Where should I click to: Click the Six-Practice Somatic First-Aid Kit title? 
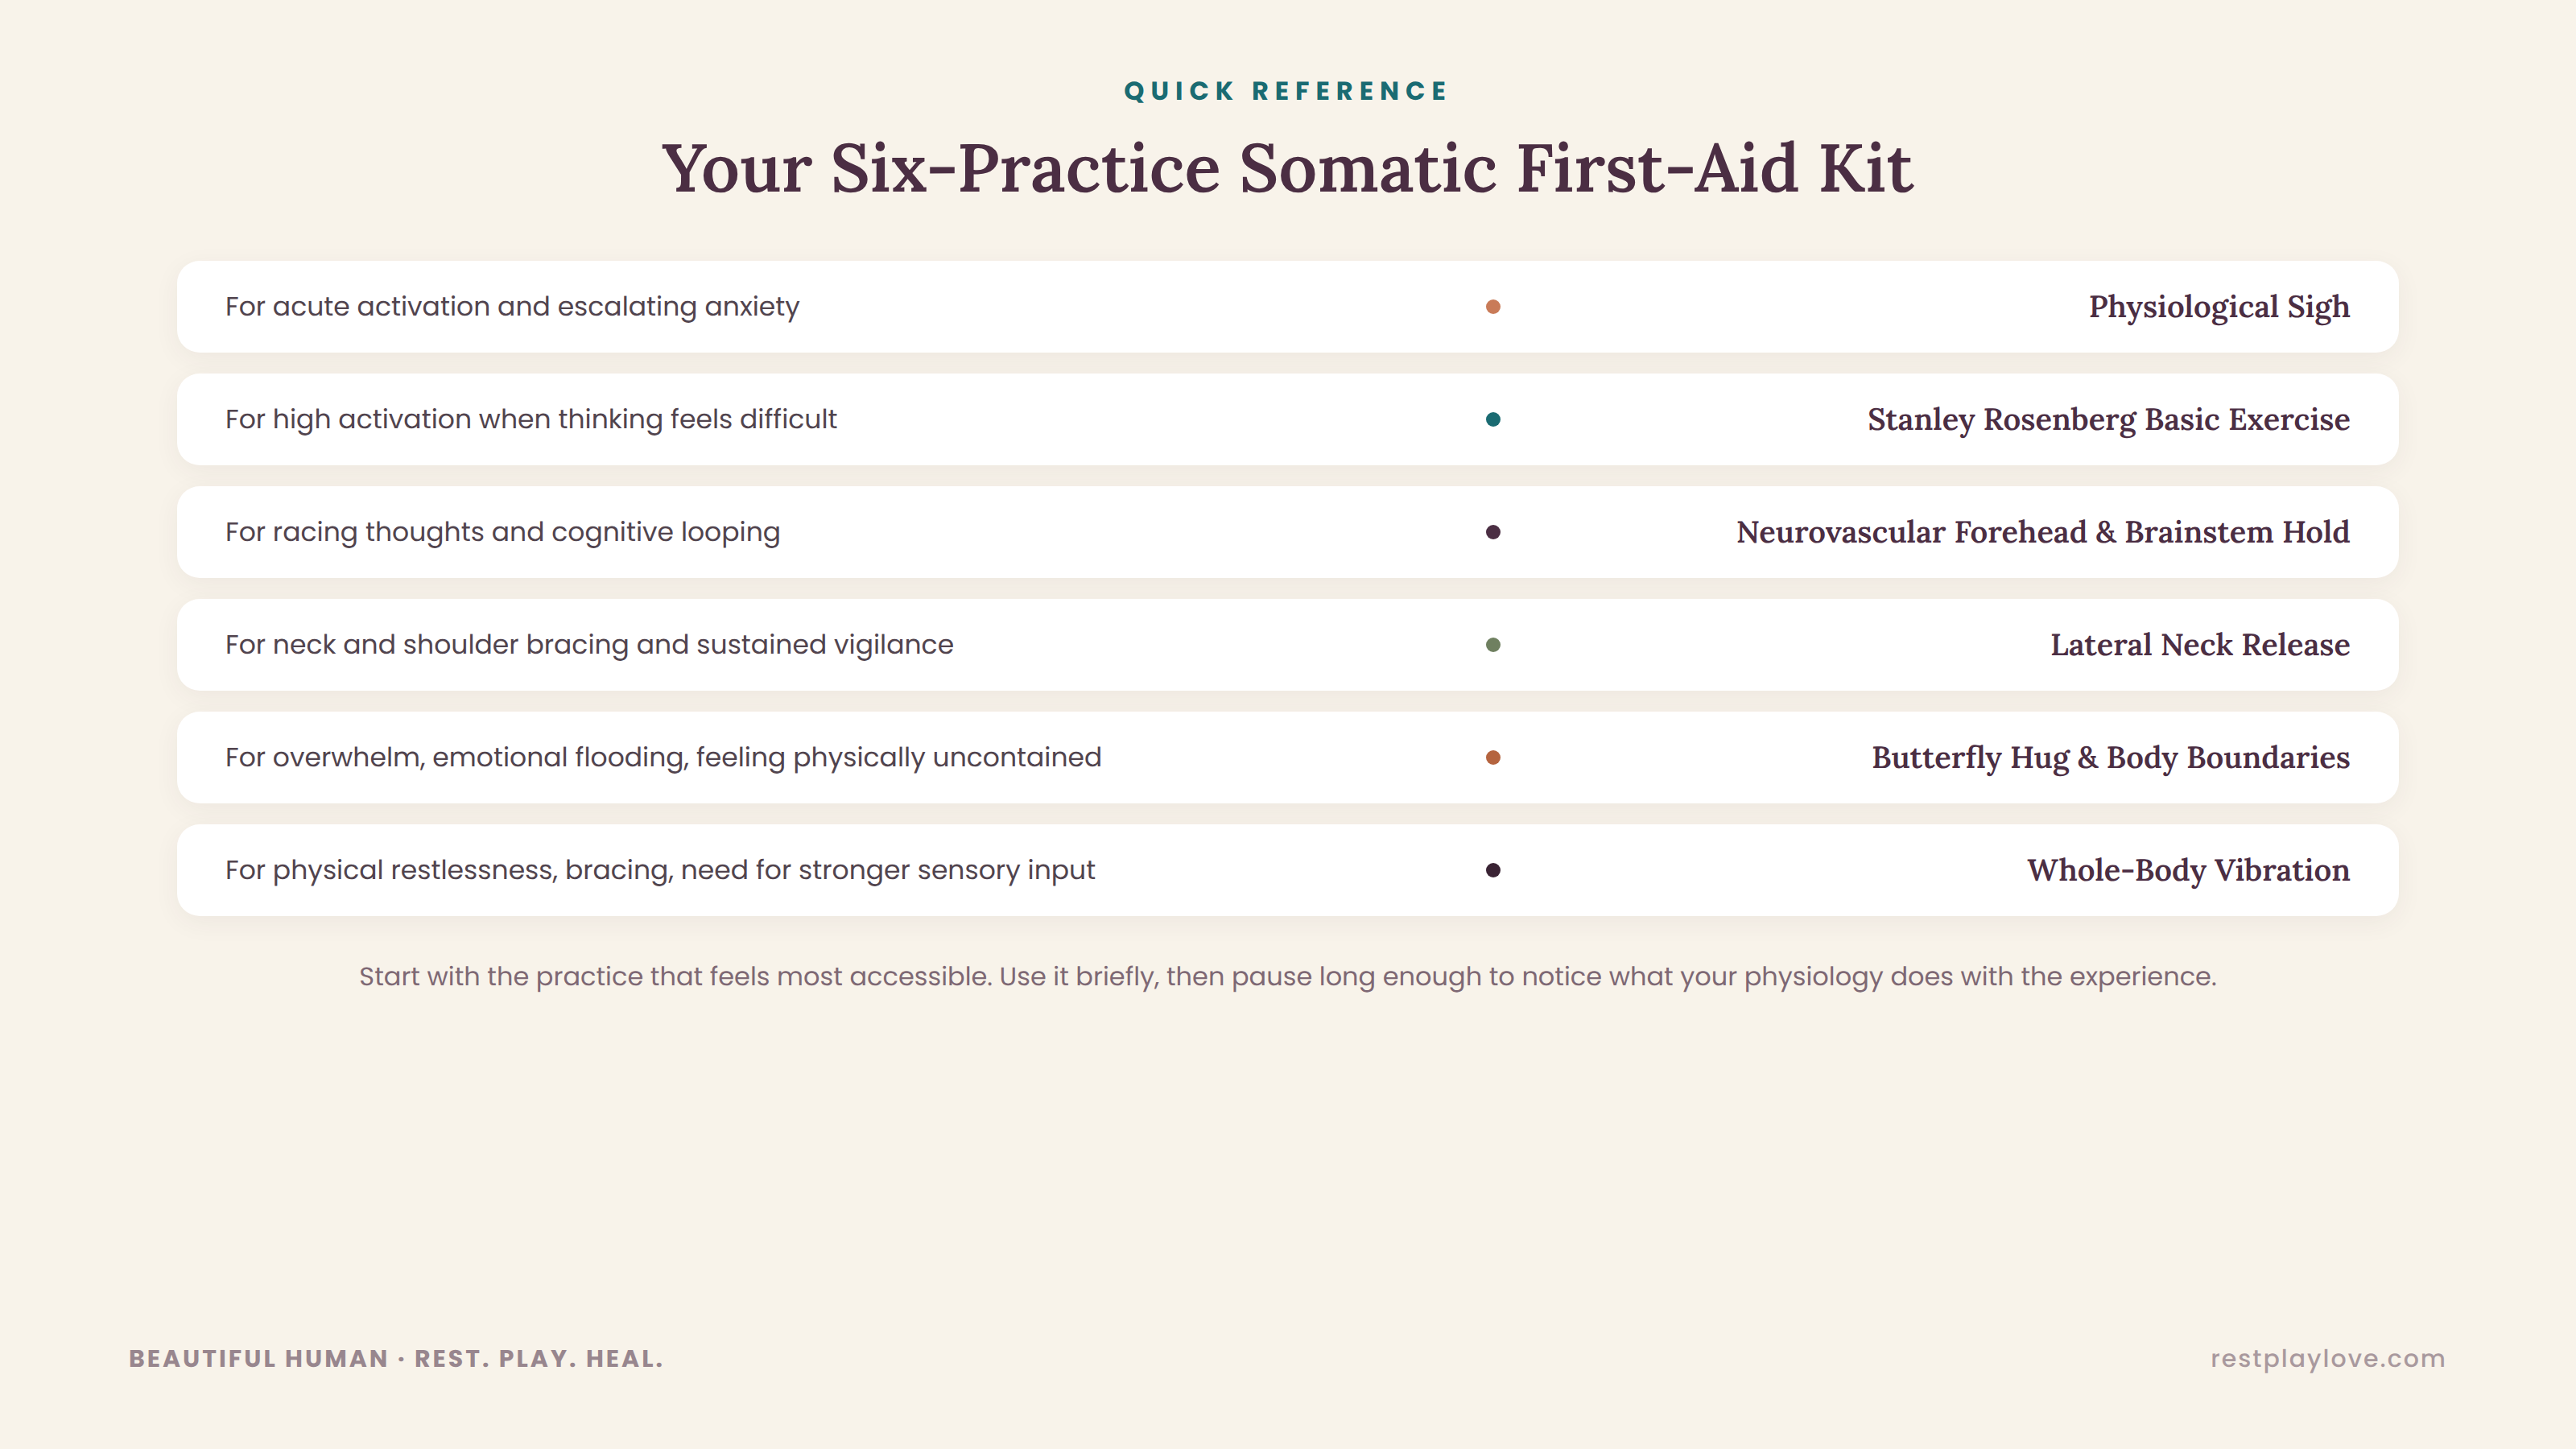[x=1287, y=167]
